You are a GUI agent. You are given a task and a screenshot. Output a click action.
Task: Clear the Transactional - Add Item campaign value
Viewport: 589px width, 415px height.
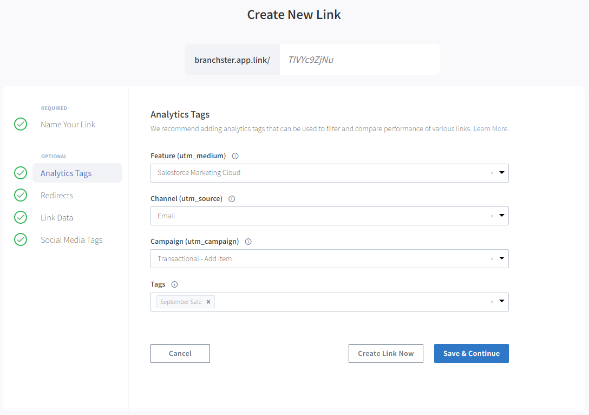492,259
